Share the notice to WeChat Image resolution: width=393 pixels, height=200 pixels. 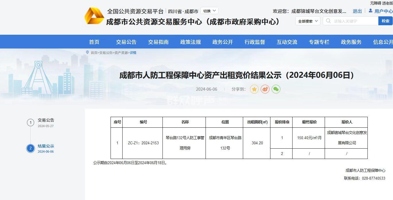point(276,89)
